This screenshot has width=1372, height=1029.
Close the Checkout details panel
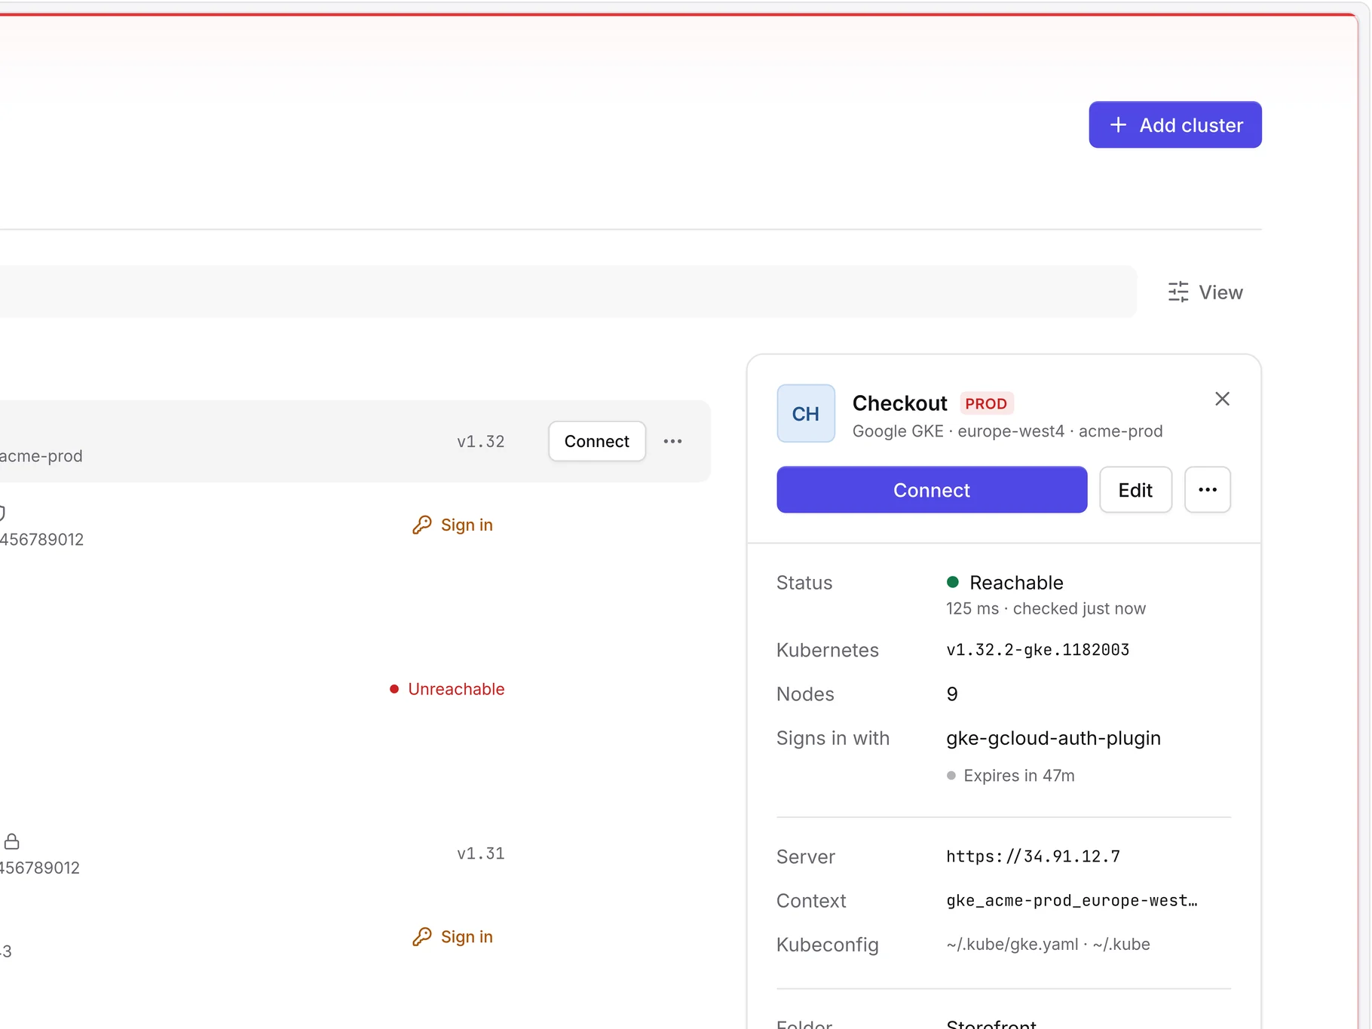coord(1222,399)
